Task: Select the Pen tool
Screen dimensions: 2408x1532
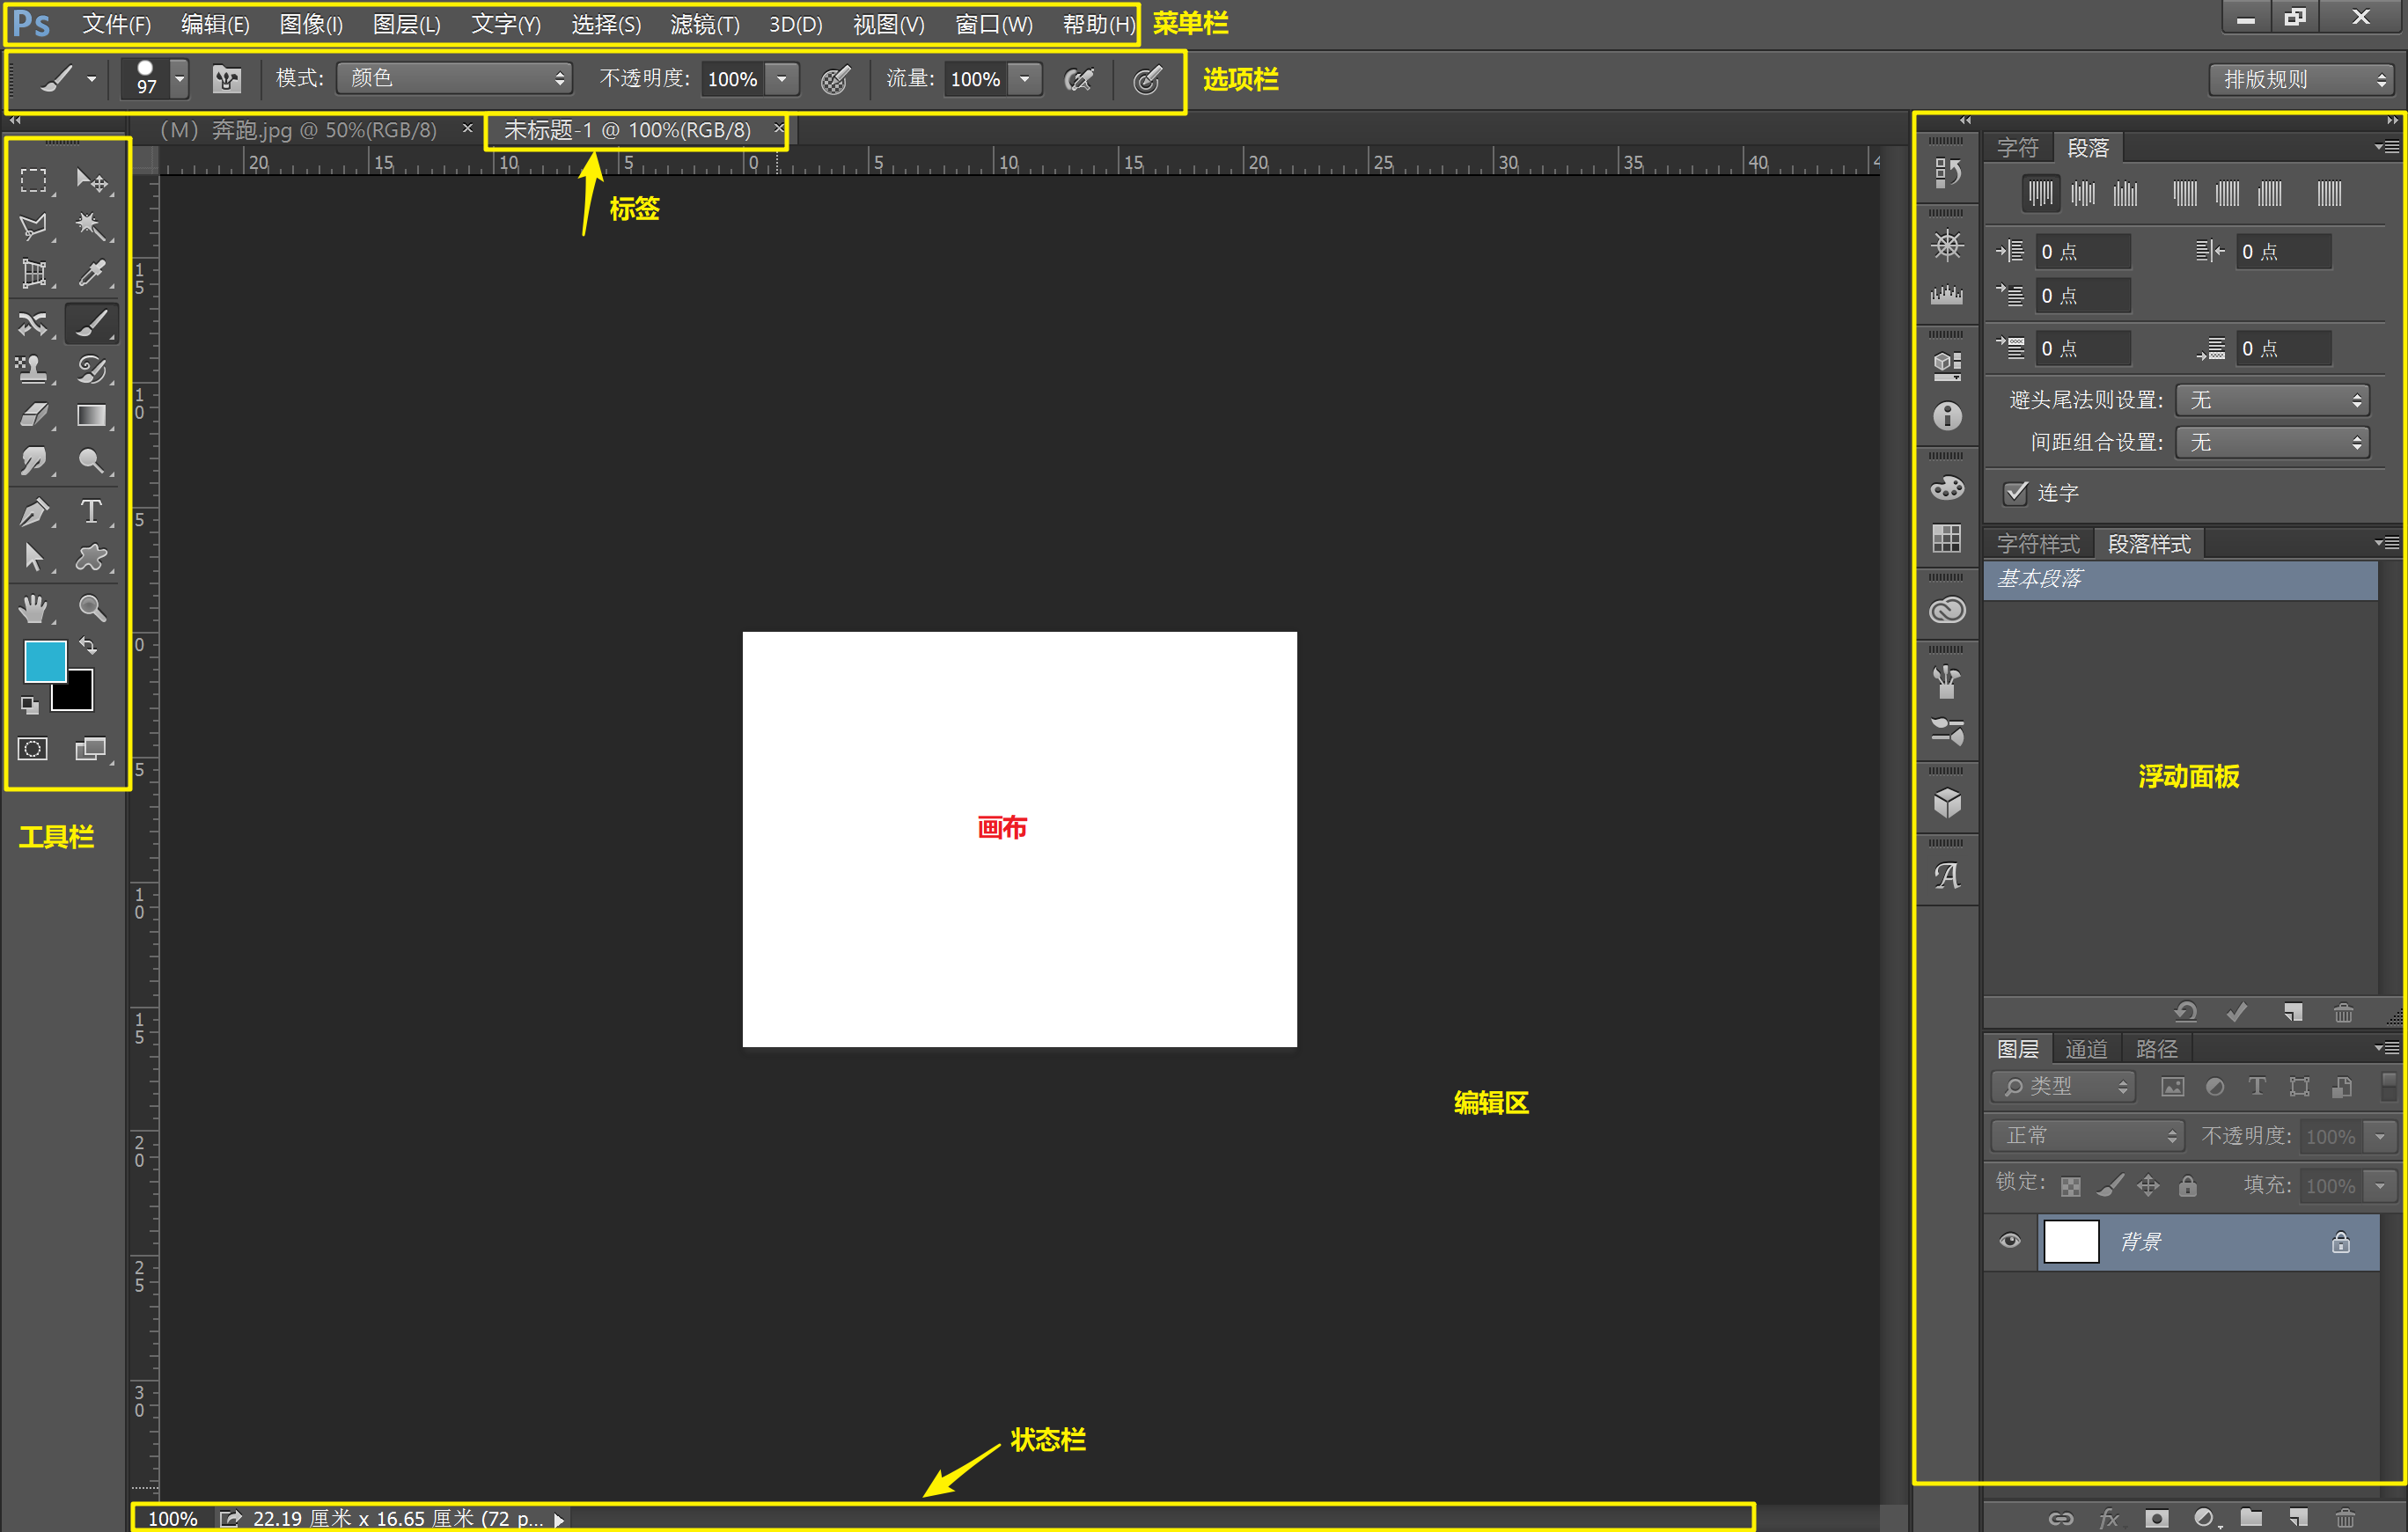Action: pyautogui.click(x=33, y=511)
